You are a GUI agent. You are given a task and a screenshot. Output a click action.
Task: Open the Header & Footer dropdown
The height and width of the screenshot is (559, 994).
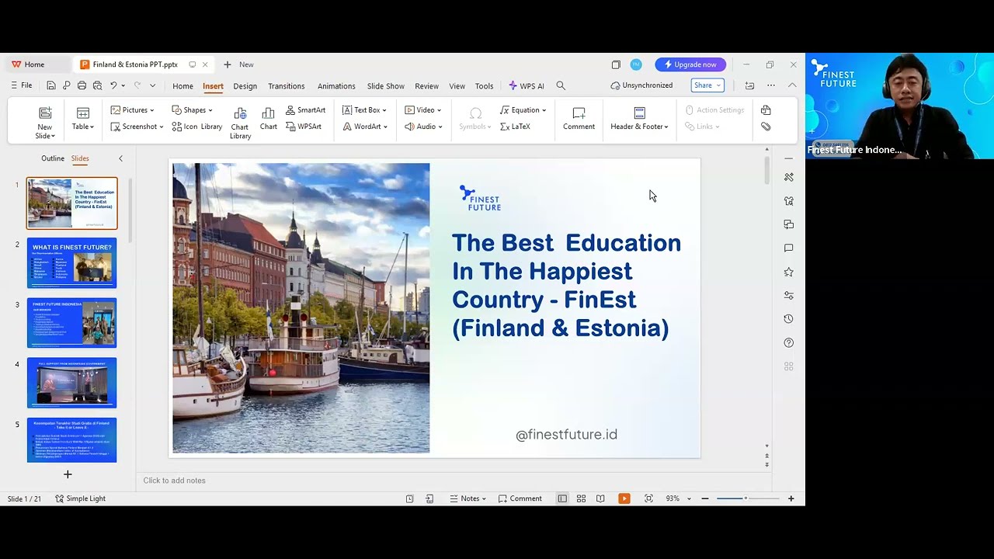639,119
